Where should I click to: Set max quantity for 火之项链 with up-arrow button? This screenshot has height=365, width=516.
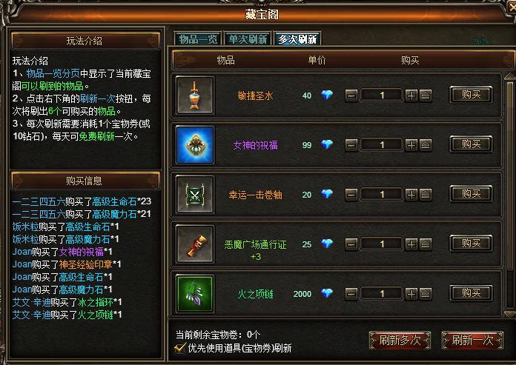click(x=425, y=294)
